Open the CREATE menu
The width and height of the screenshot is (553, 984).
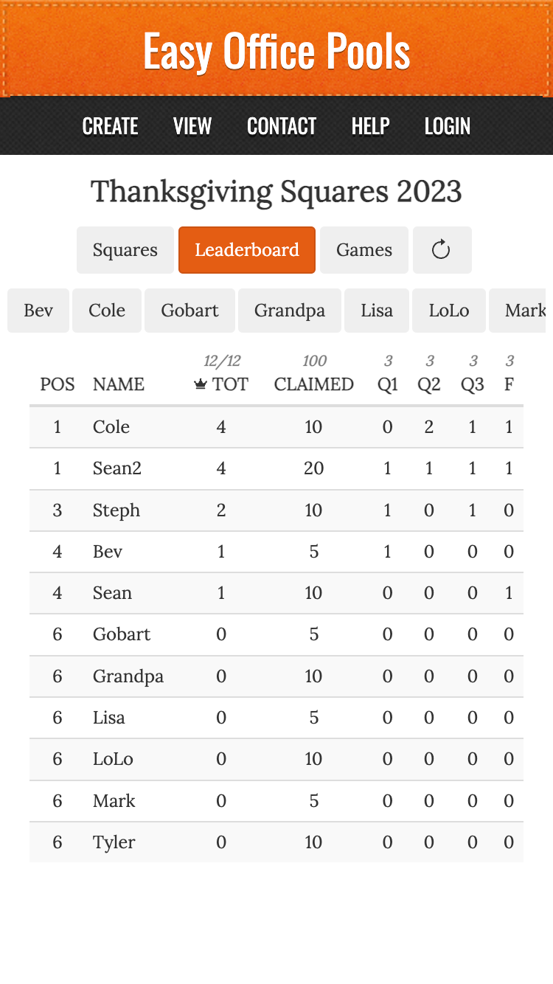tap(110, 126)
